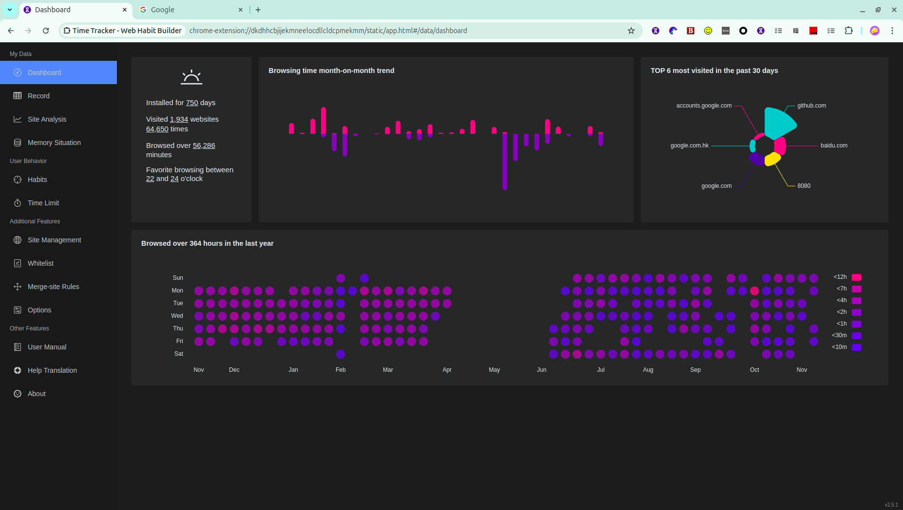Viewport: 903px width, 510px height.
Task: Open Chrome's three-dot menu
Action: pyautogui.click(x=892, y=30)
